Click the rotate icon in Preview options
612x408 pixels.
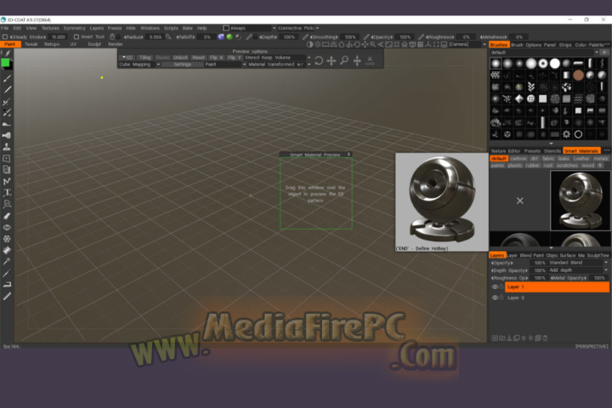(319, 60)
